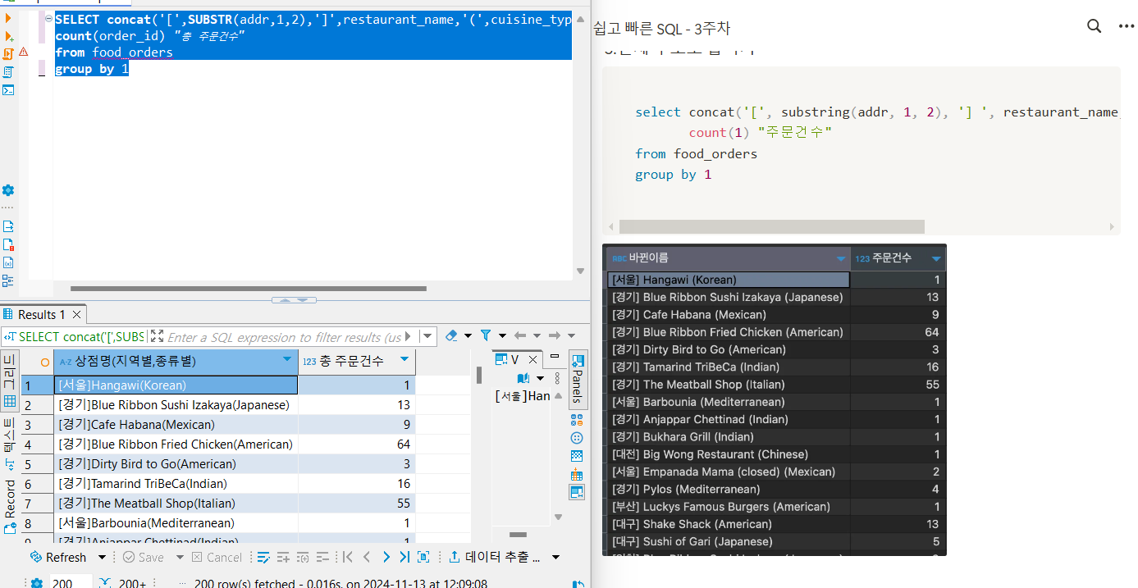Click the results grid vertical scrollbar thumb

pos(478,375)
